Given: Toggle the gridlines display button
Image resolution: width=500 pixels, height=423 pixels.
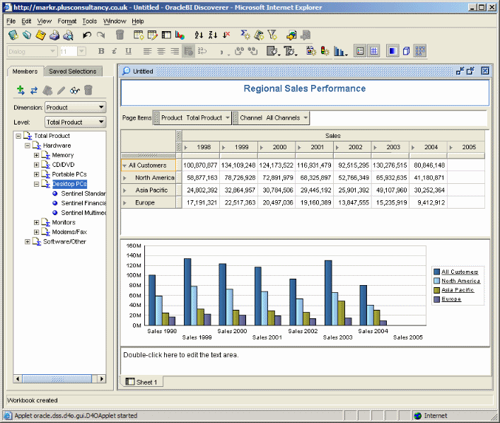Looking at the screenshot, I should pyautogui.click(x=374, y=51).
